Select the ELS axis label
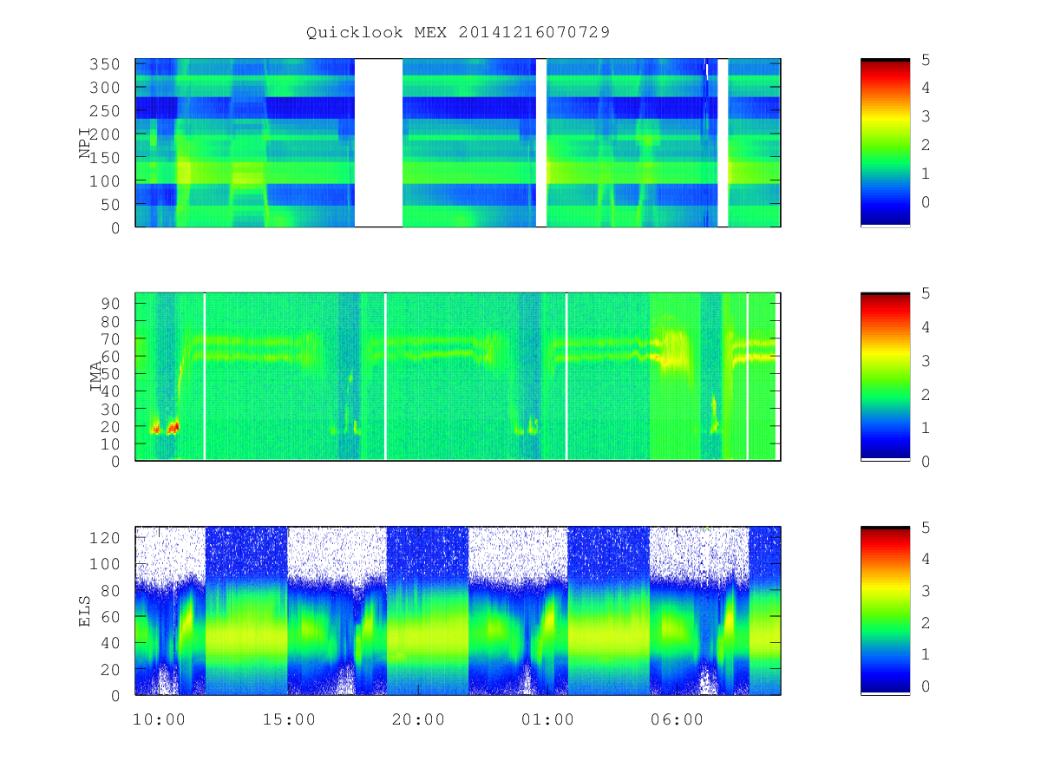The height and width of the screenshot is (781, 1041). pos(85,611)
